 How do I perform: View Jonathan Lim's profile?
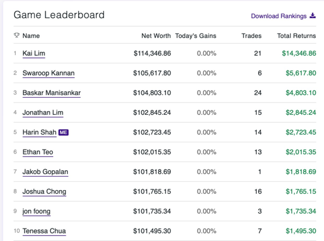point(43,113)
